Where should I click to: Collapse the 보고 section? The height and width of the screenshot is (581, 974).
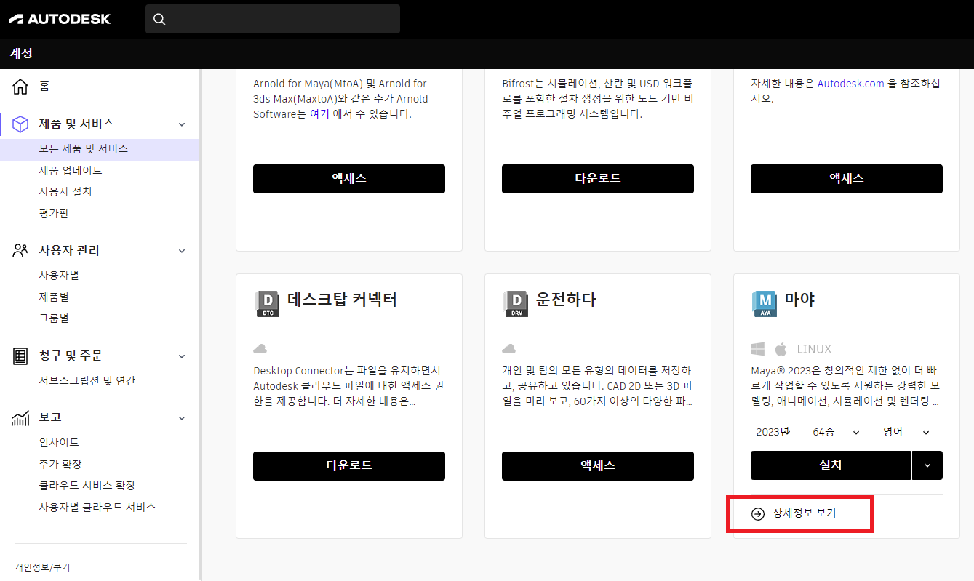pyautogui.click(x=182, y=418)
